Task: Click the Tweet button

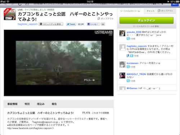Action: (x=71, y=24)
